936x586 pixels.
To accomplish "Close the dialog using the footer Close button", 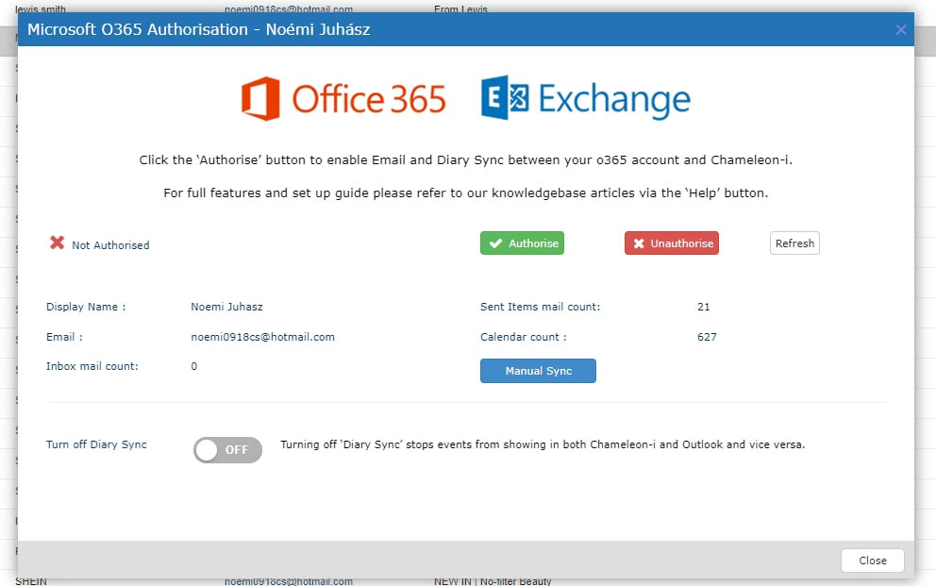I will coord(872,561).
